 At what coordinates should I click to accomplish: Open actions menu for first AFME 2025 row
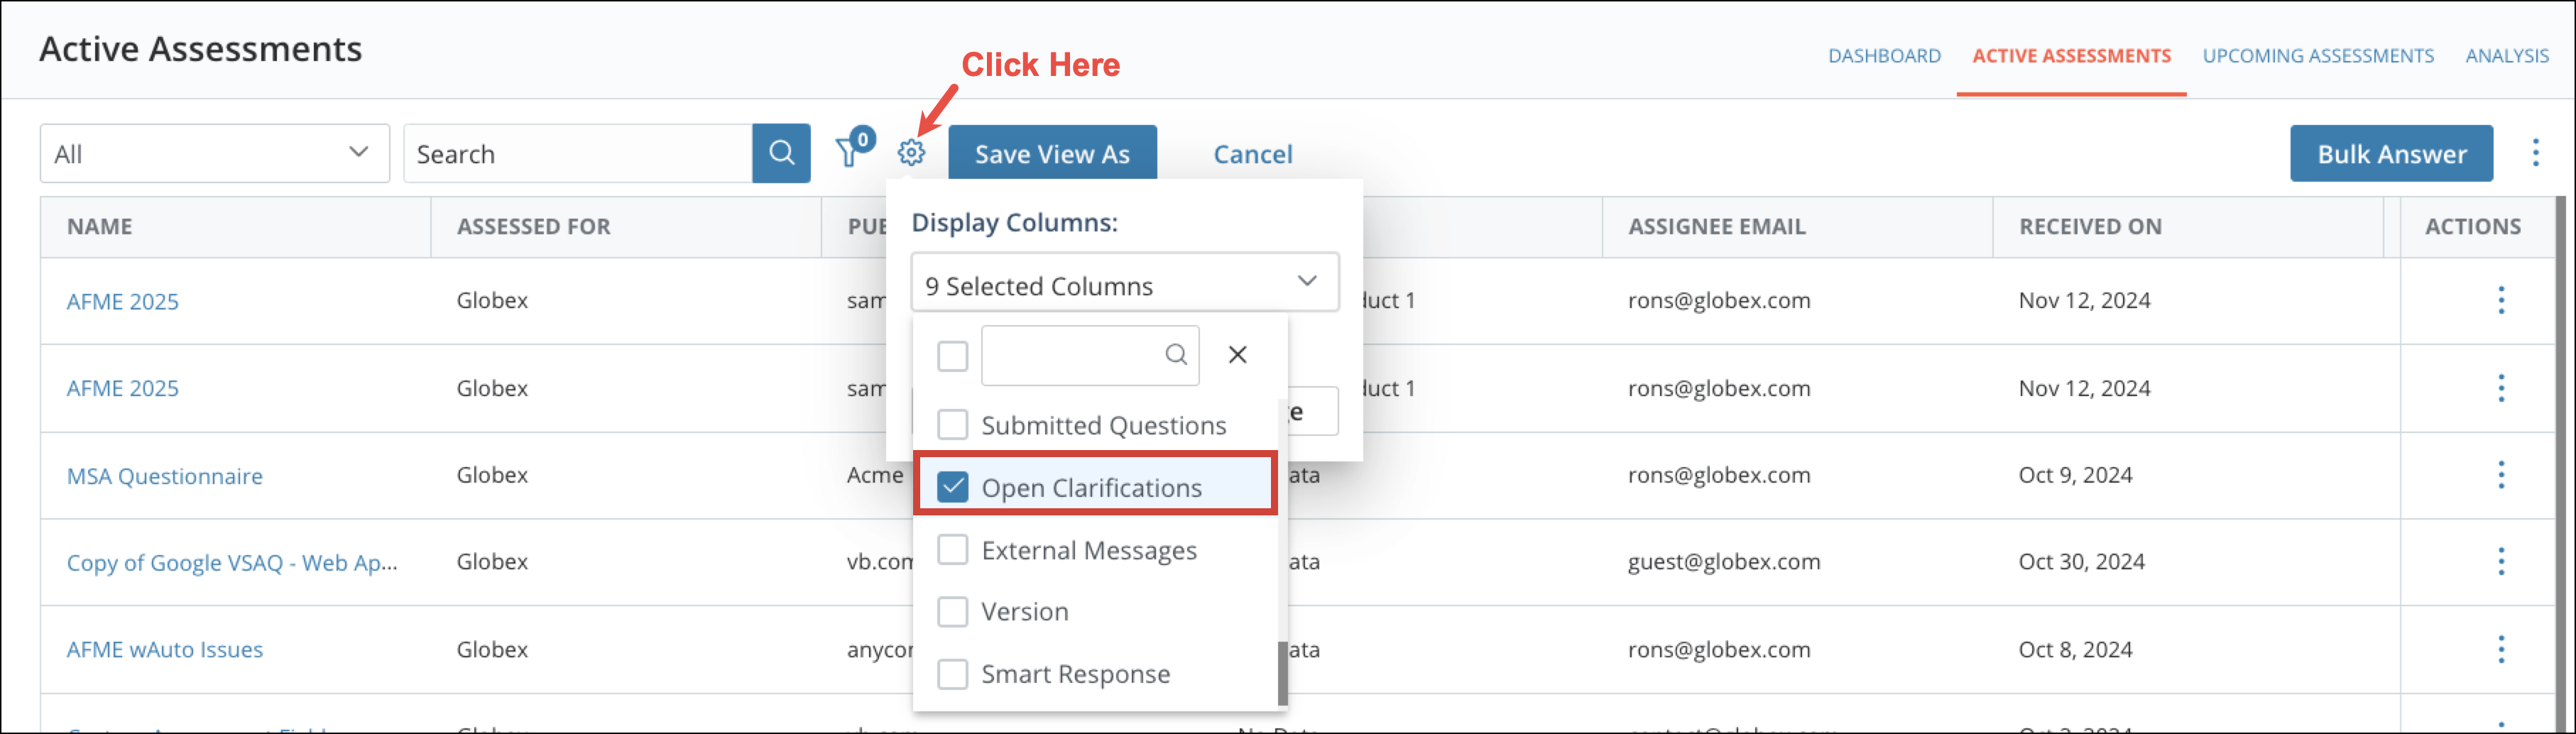(2500, 300)
